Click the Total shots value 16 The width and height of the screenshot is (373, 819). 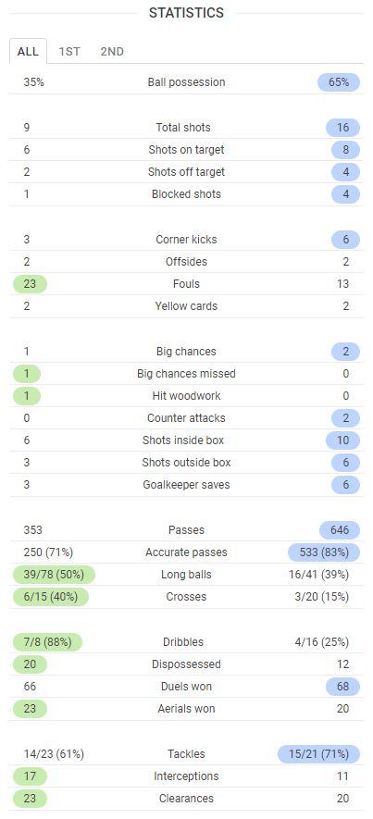pyautogui.click(x=342, y=128)
